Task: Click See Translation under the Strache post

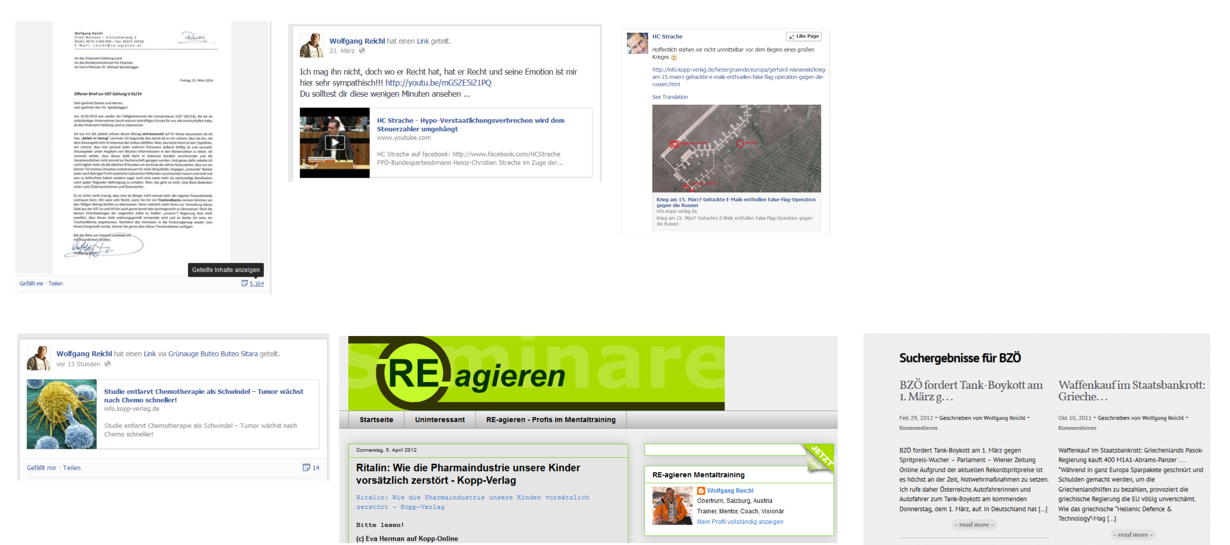Action: pyautogui.click(x=669, y=97)
